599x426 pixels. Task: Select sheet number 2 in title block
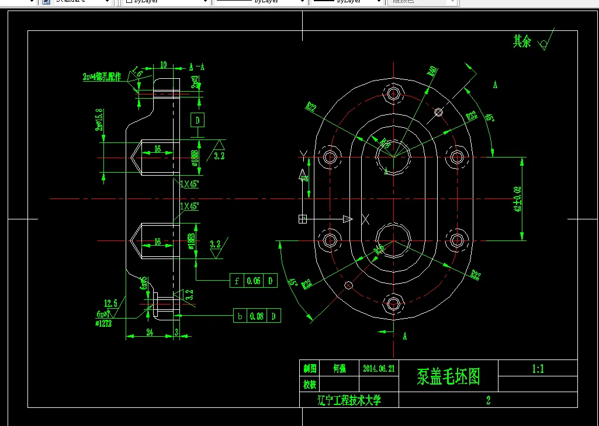coord(488,400)
